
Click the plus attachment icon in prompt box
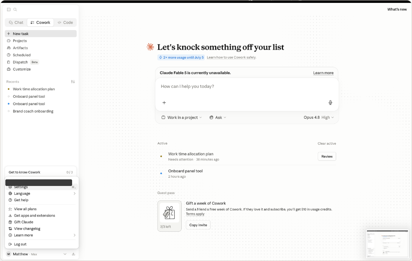tap(164, 103)
